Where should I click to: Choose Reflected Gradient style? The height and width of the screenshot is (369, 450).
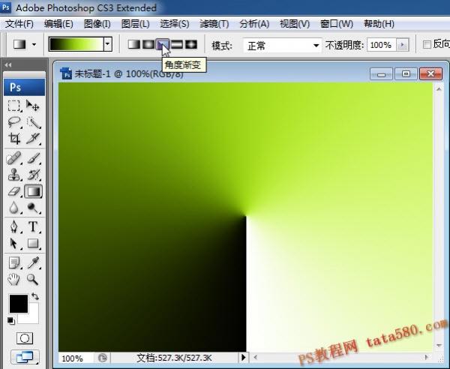177,44
